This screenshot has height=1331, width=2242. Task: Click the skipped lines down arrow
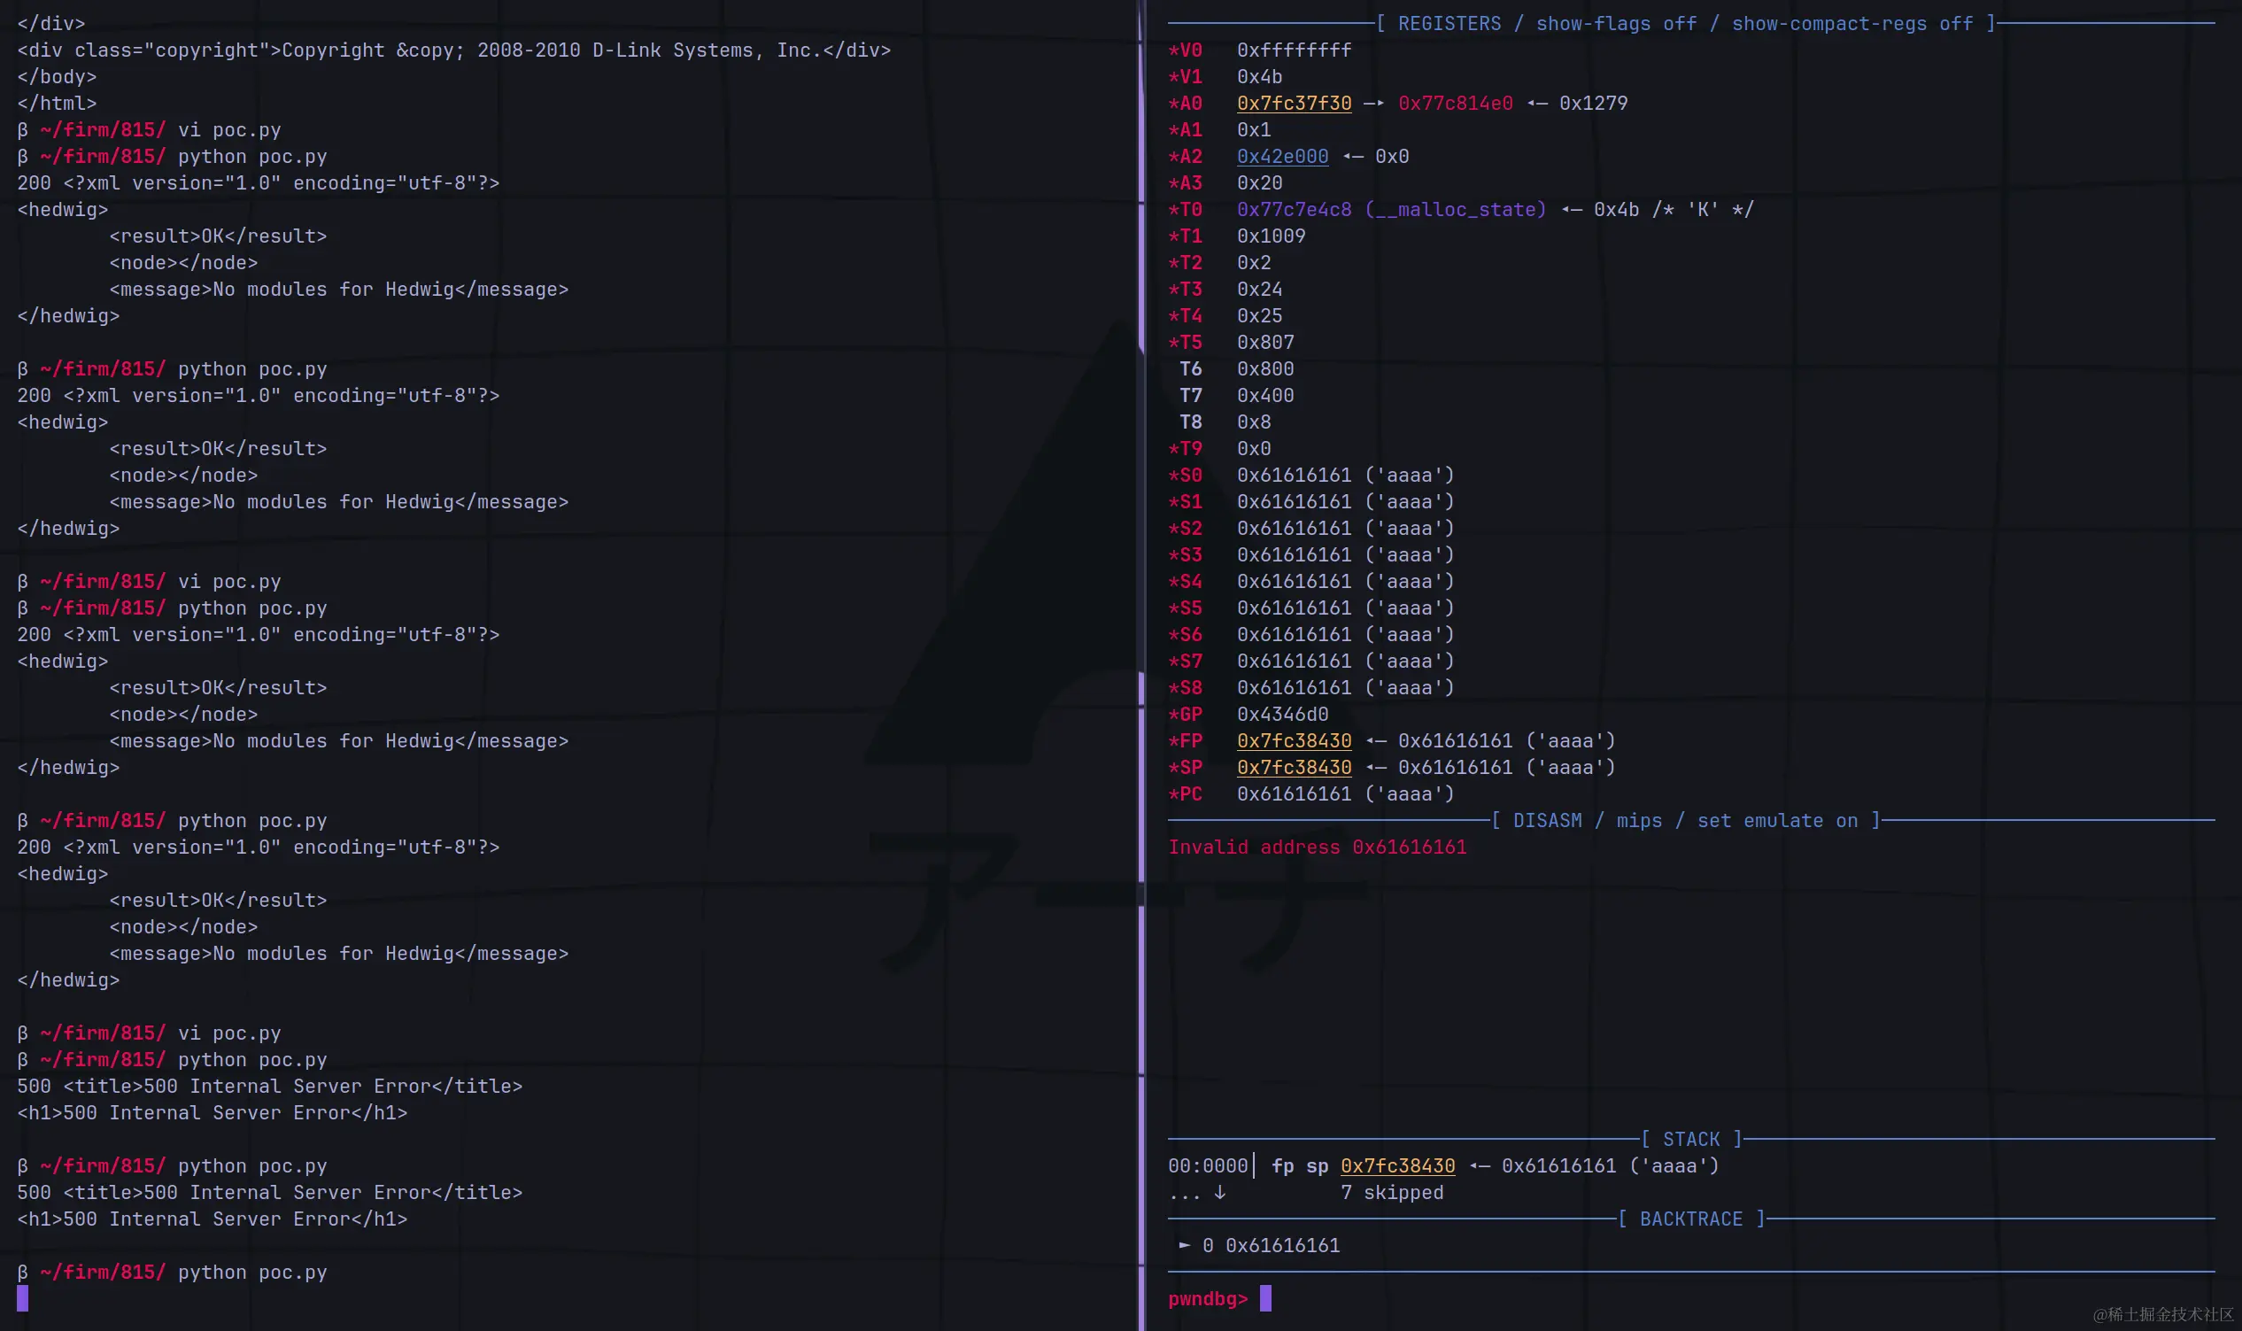click(x=1219, y=1192)
